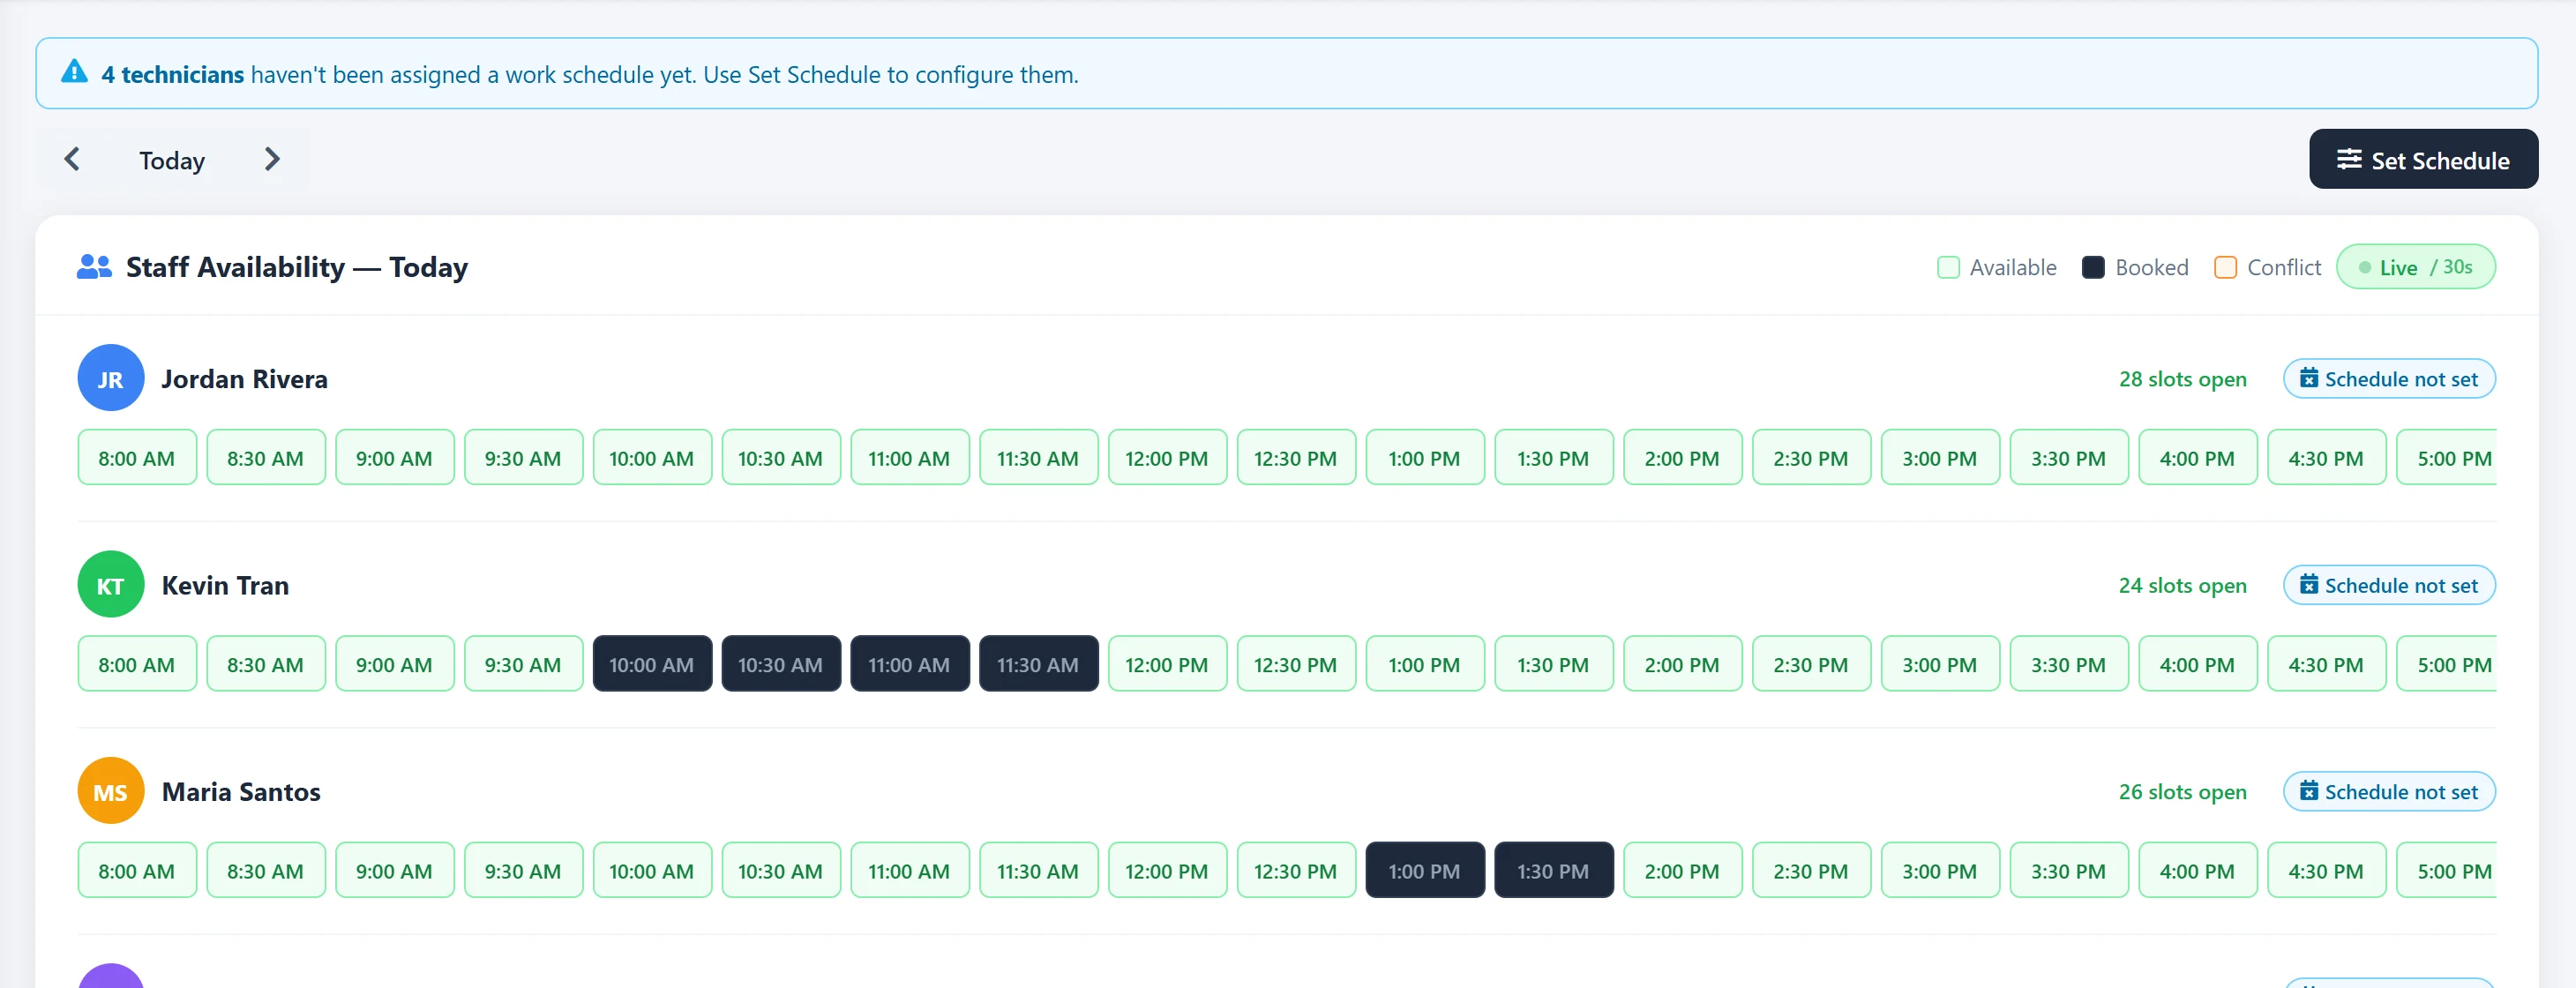2576x988 pixels.
Task: Go to the next day arrow
Action: click(272, 159)
